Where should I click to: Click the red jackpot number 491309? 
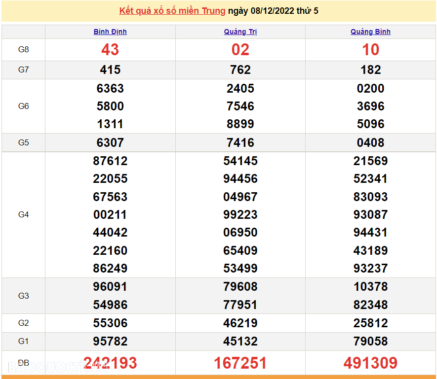[370, 362]
